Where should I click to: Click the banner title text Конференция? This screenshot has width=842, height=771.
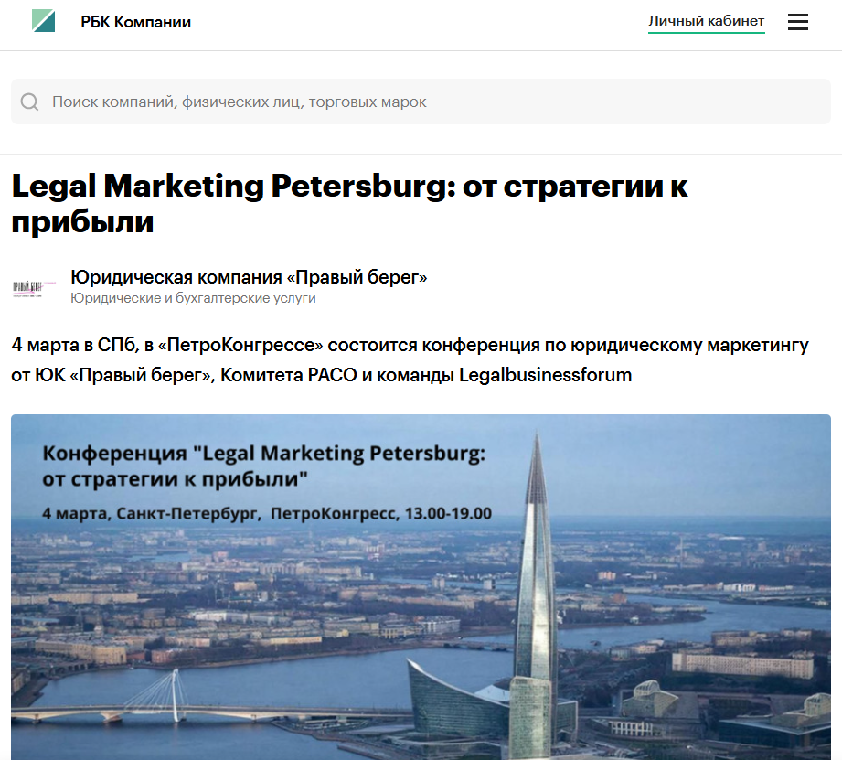(114, 453)
